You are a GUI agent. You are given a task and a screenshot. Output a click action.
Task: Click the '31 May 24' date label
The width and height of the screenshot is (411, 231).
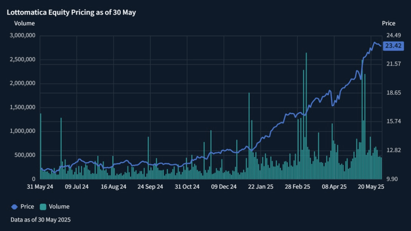(40, 187)
